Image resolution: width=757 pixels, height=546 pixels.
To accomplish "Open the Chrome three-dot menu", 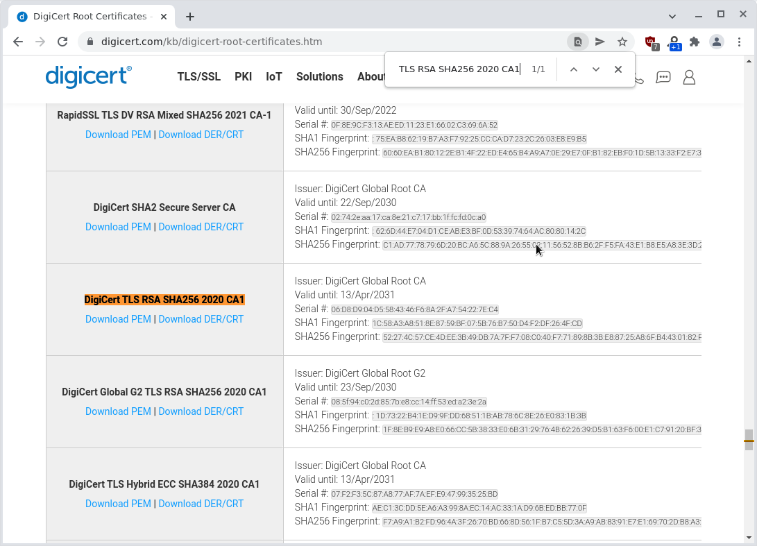I will (739, 42).
